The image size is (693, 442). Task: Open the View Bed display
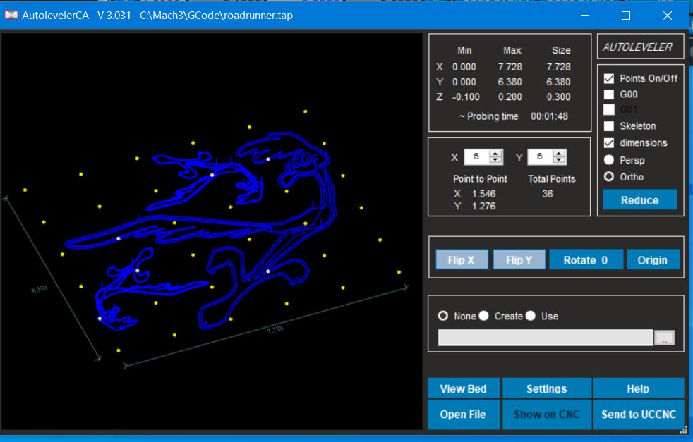click(x=464, y=388)
